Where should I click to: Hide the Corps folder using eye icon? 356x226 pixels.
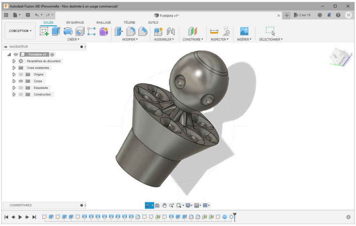[21, 81]
